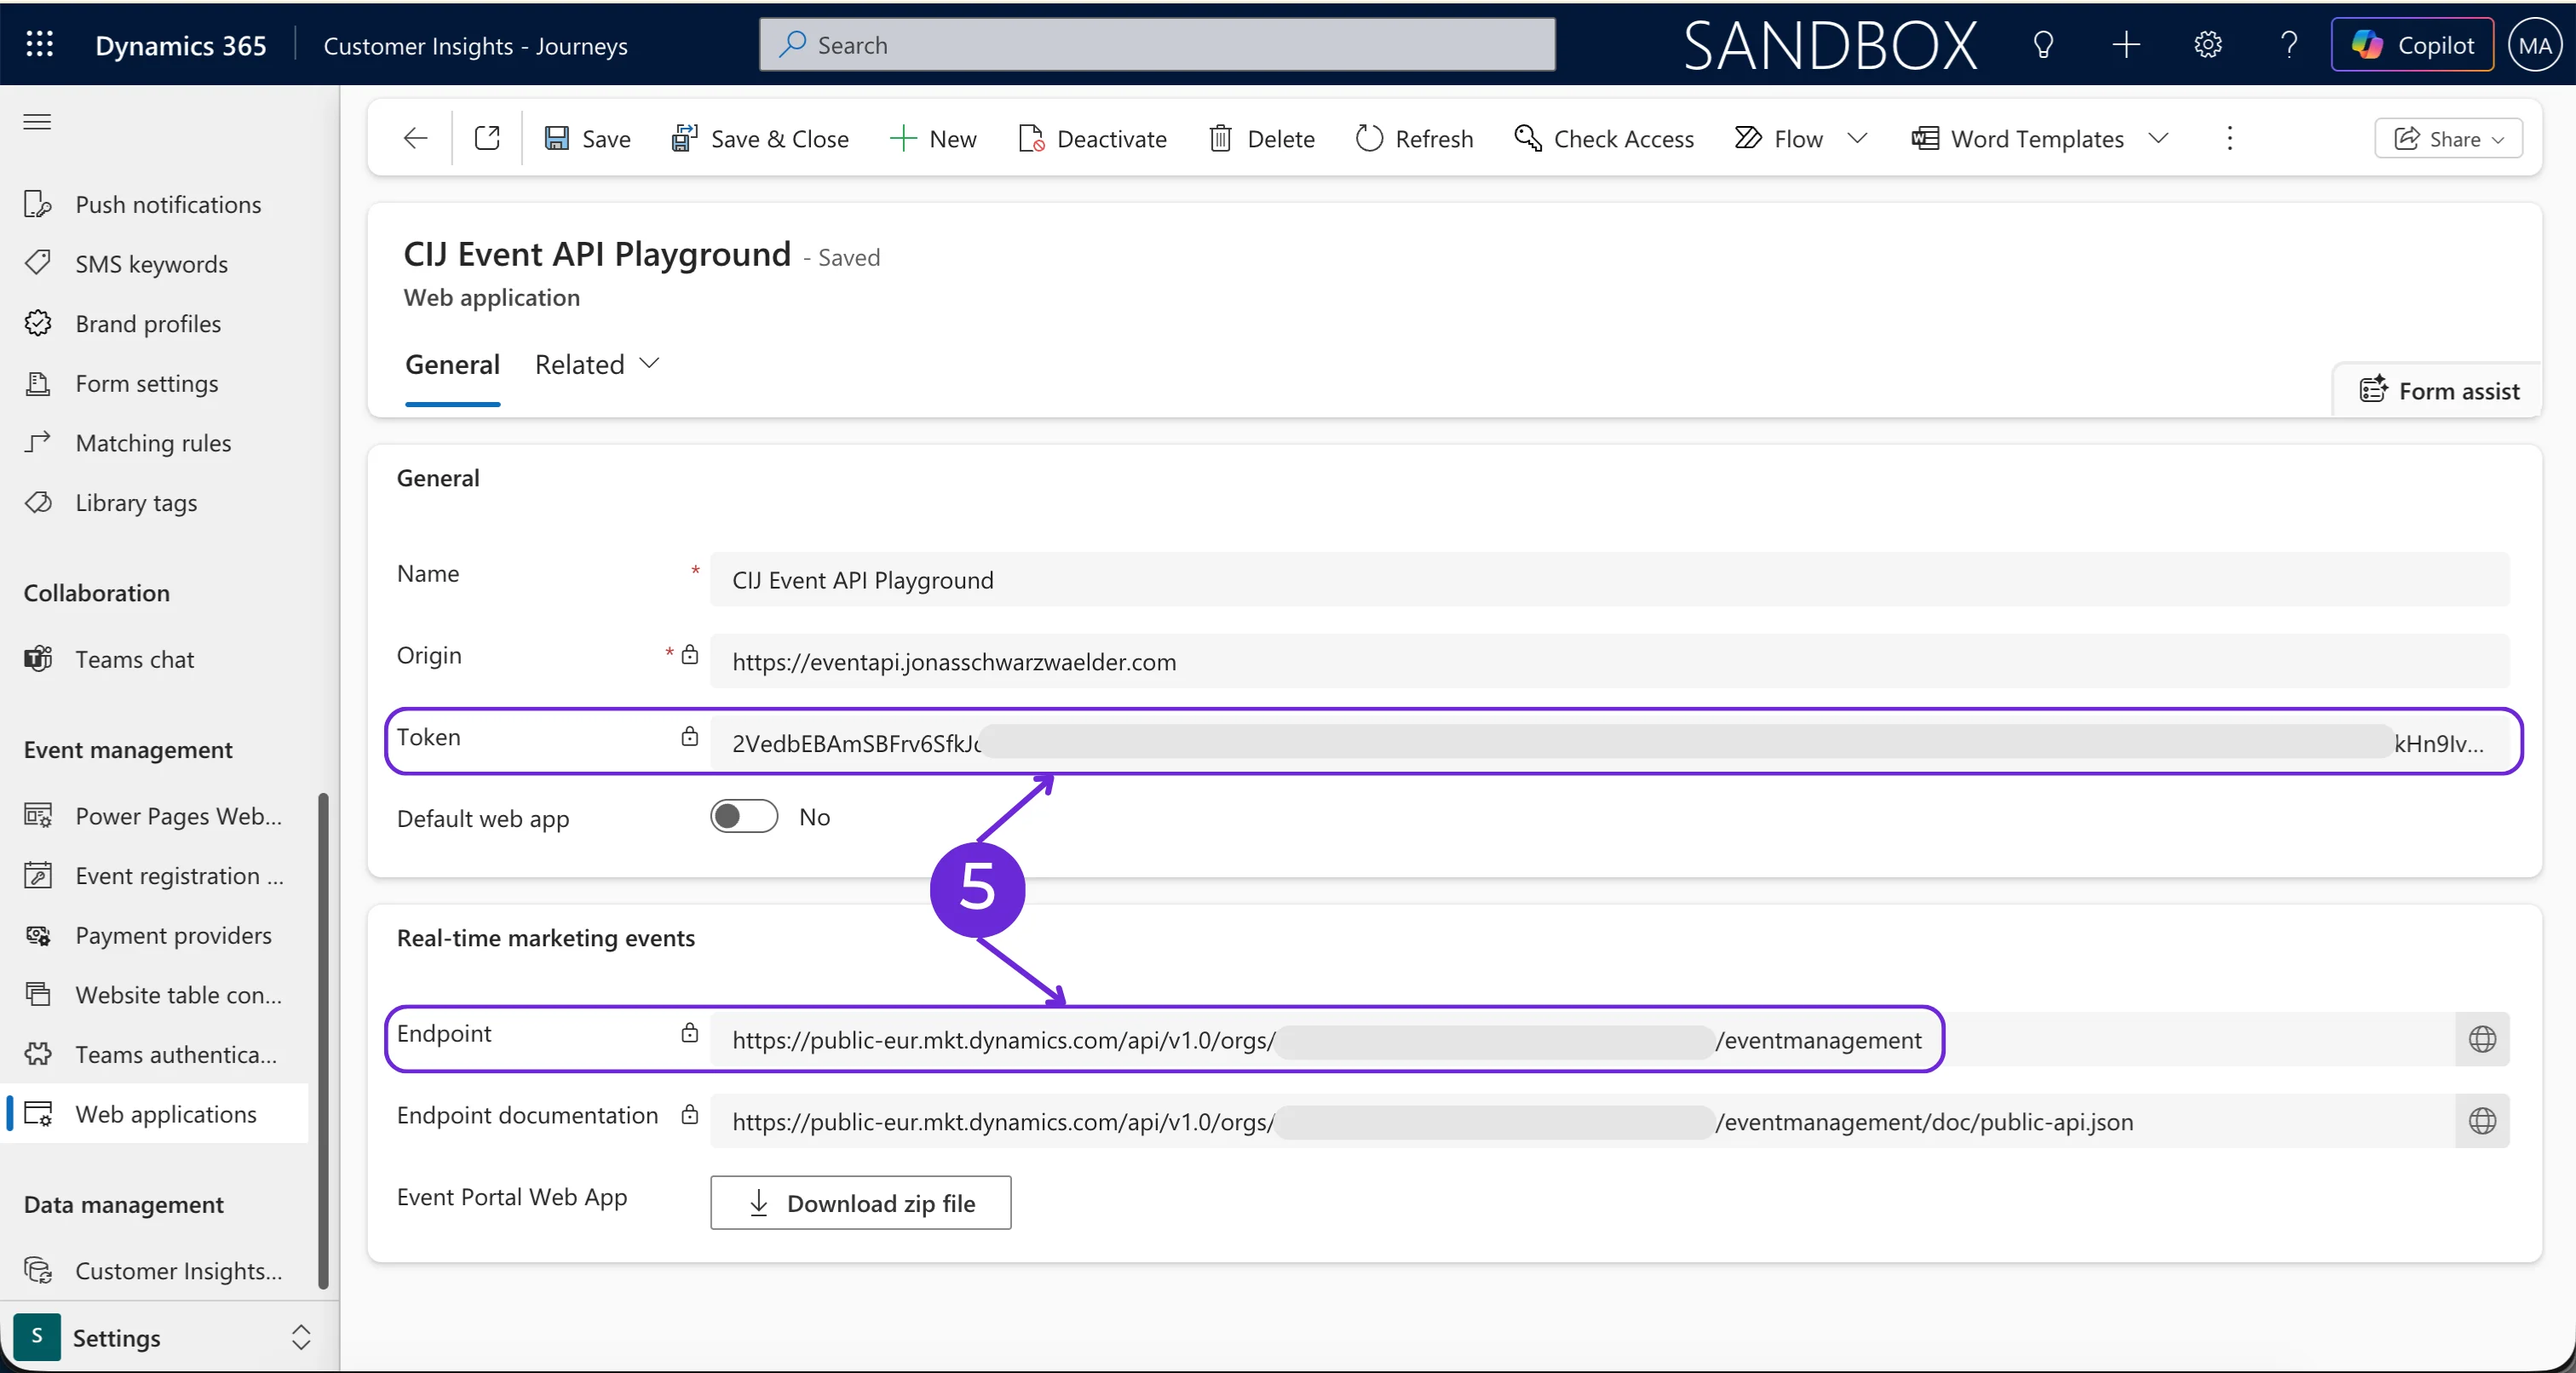Click Deactivate in the command bar

pos(1092,138)
